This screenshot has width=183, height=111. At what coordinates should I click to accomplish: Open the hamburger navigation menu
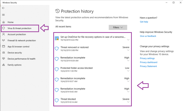(x=3, y=15)
